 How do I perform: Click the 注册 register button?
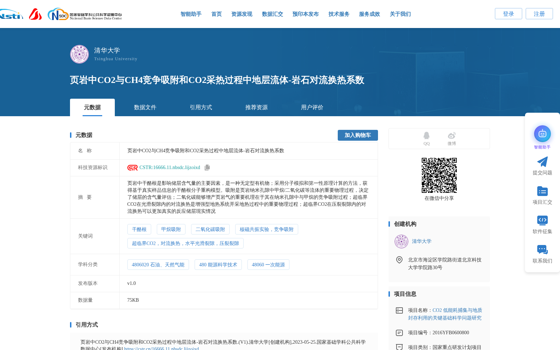[x=539, y=14]
